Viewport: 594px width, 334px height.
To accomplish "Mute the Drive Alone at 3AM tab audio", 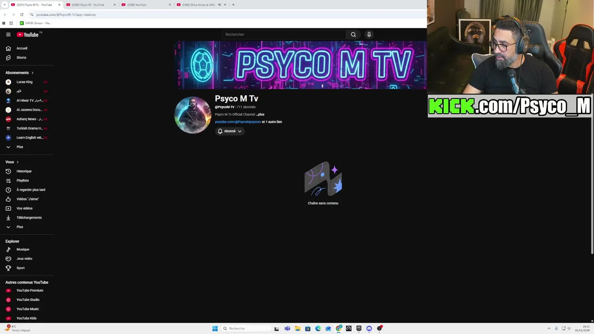I will tap(220, 5).
